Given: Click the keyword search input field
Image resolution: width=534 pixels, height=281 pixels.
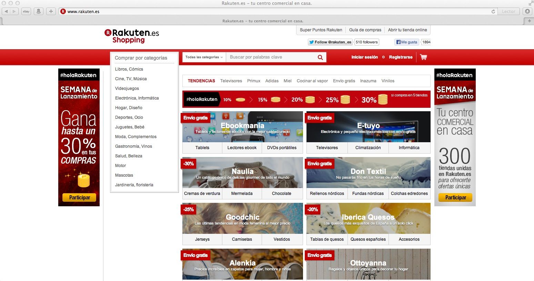Looking at the screenshot, I should tap(271, 57).
